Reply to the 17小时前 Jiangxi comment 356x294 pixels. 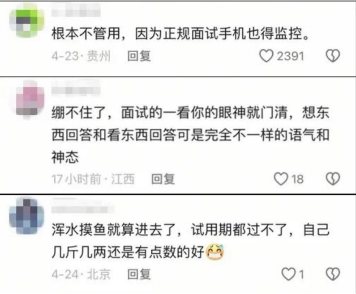(x=163, y=179)
